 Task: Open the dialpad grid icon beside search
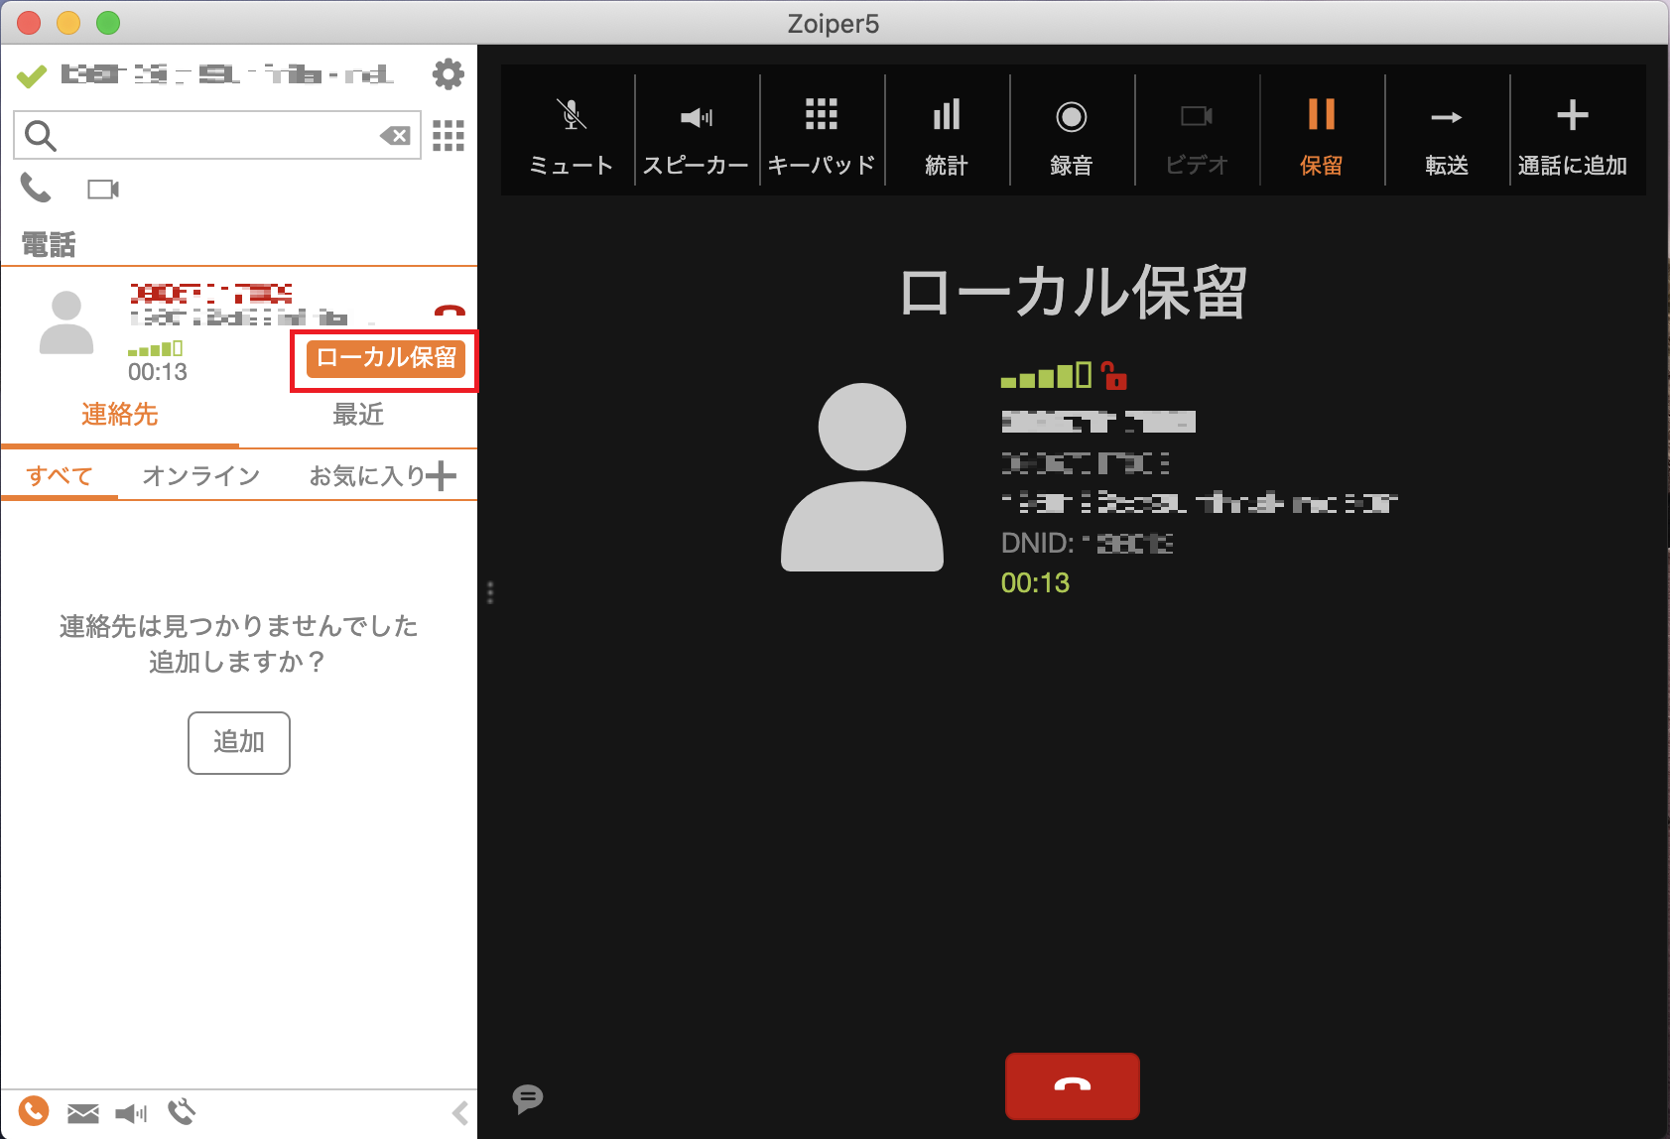click(449, 135)
